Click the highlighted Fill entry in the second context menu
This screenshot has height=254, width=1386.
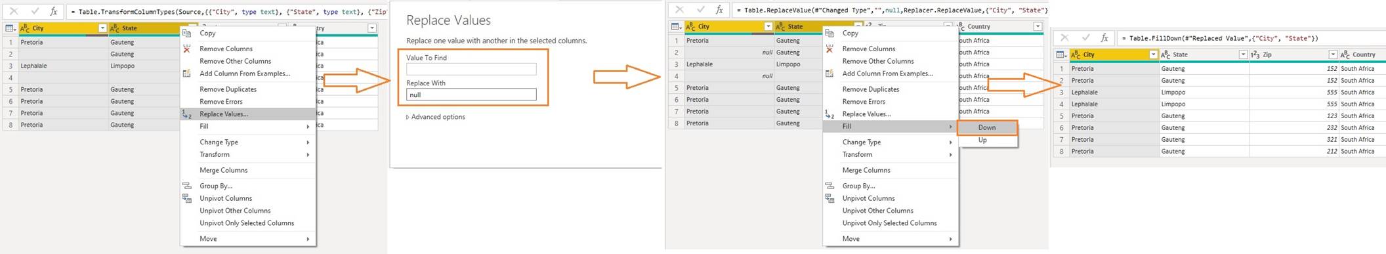click(891, 126)
